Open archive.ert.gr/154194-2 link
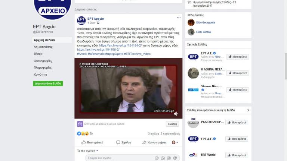Viewport: 287px width, 161px height. [120, 45]
